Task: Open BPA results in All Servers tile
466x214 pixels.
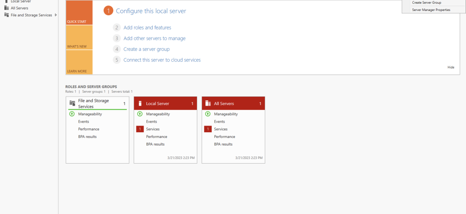Action: coord(223,145)
